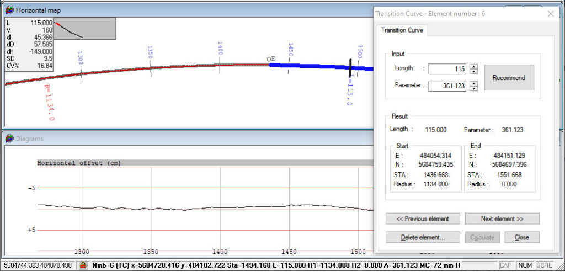Click the black cursor marker on the blue curve

click(x=349, y=68)
